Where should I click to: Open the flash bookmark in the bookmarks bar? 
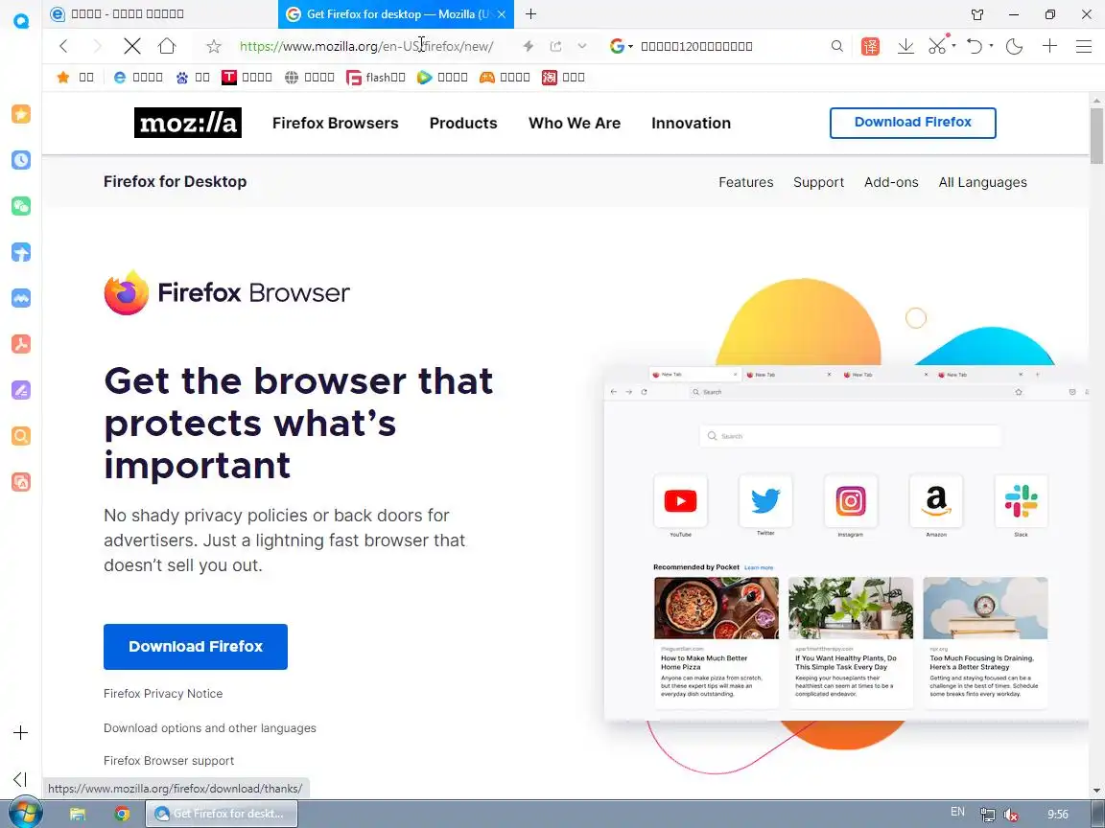[376, 78]
